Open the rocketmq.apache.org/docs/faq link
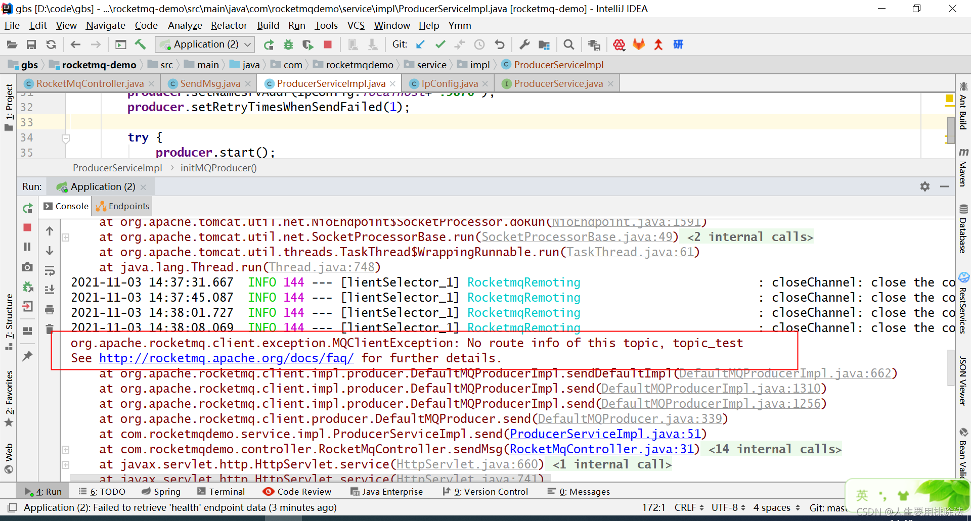The height and width of the screenshot is (521, 971). [227, 358]
